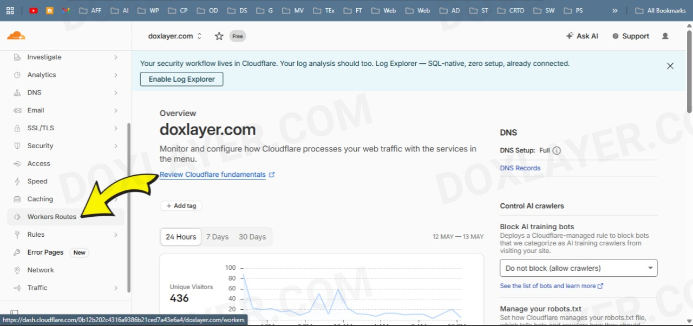Expand the SSL/TLS submenu chevron
The width and height of the screenshot is (693, 326).
[x=116, y=128]
